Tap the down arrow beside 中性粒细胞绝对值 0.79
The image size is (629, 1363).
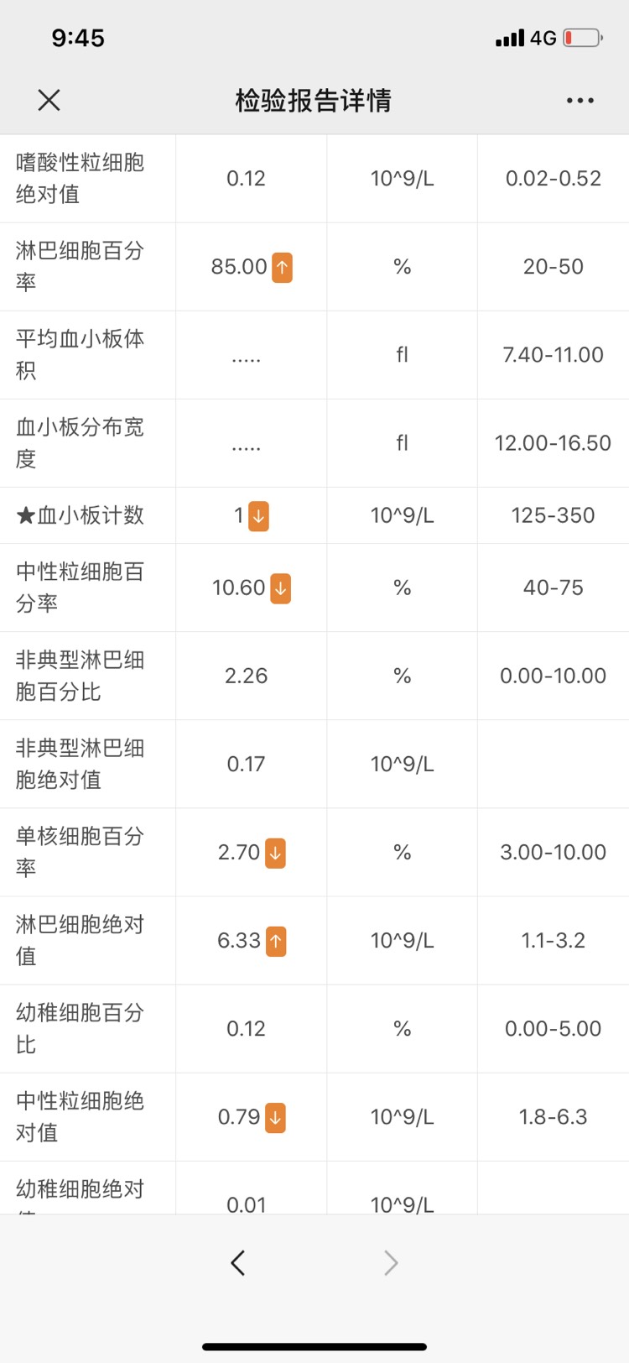click(277, 1117)
